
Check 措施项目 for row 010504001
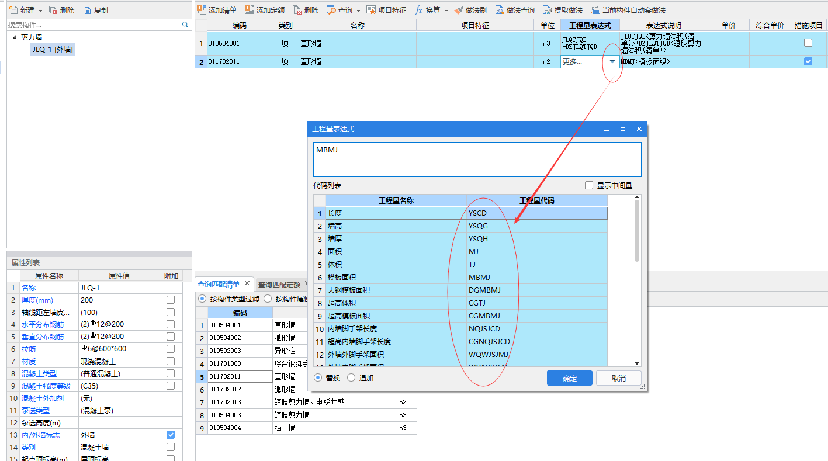coord(808,43)
